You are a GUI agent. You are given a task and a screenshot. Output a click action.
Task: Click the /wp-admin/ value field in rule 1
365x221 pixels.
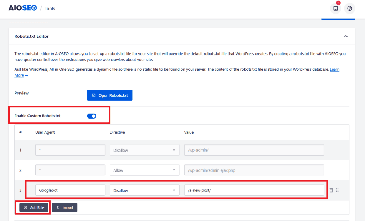(x=254, y=150)
